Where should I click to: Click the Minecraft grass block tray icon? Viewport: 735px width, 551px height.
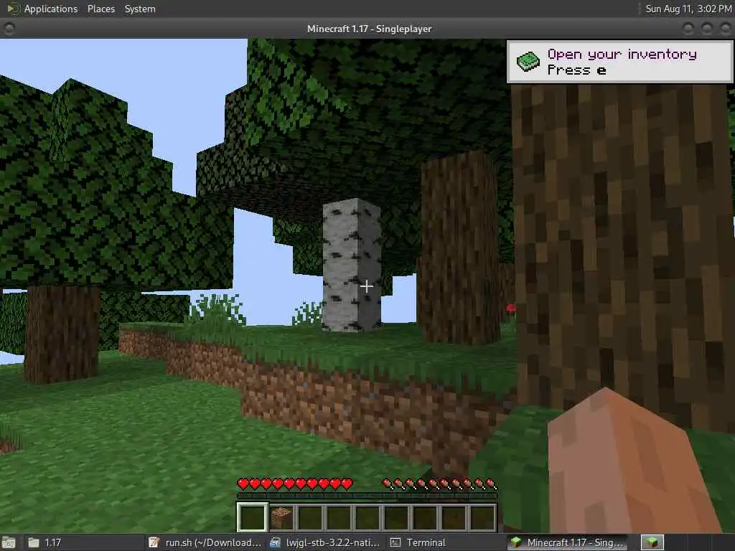pos(652,542)
